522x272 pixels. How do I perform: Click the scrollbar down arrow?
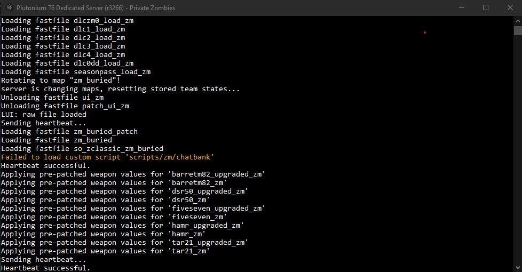click(x=518, y=268)
